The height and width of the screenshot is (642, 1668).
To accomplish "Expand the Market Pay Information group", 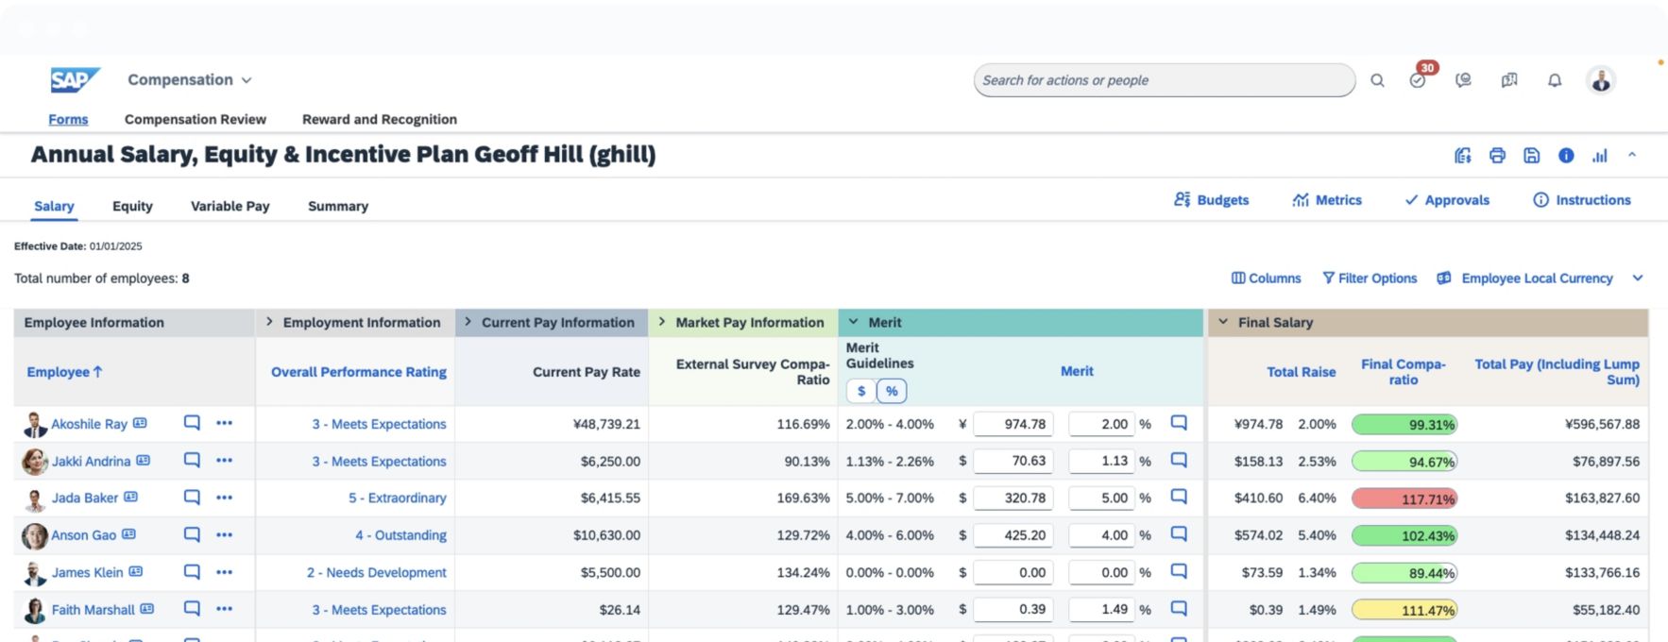I will 662,322.
